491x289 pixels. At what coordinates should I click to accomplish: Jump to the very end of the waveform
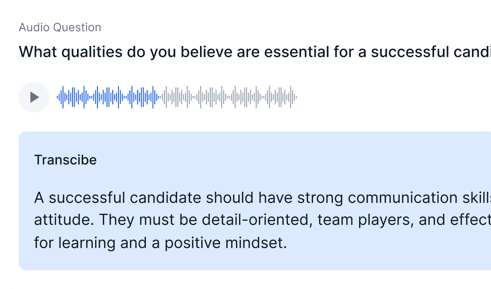pos(296,97)
